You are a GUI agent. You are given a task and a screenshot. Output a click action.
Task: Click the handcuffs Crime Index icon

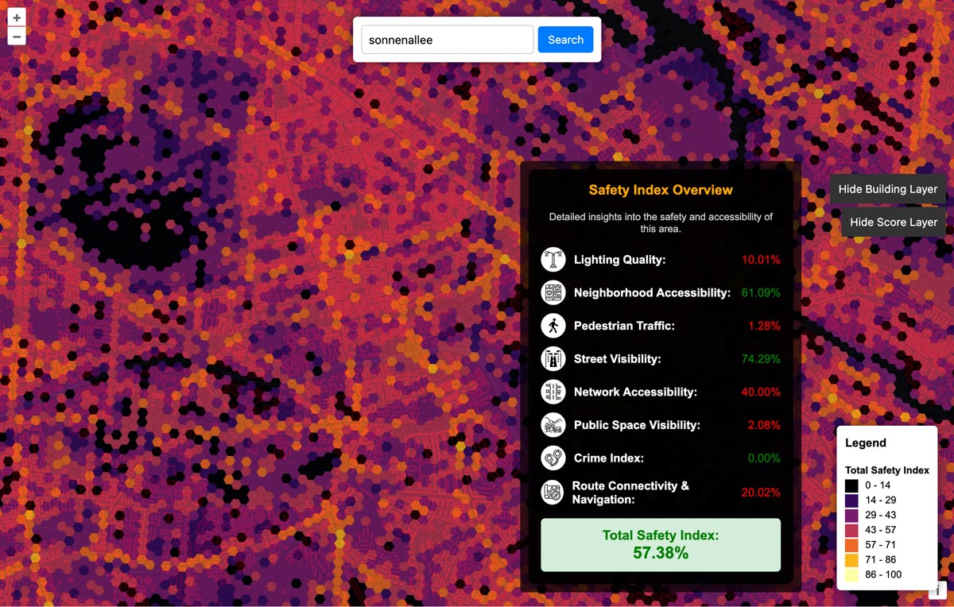coord(553,458)
